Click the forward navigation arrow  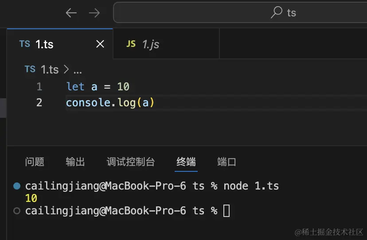click(x=94, y=13)
